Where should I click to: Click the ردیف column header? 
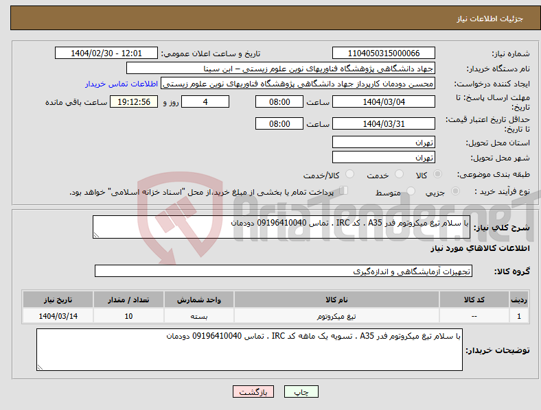(x=519, y=300)
